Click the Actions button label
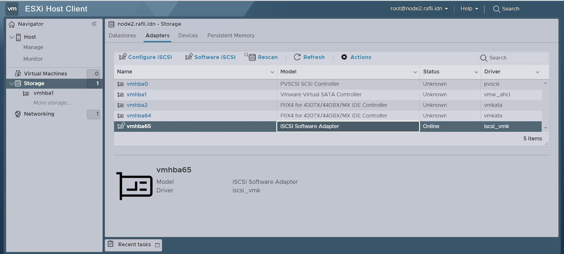 coord(361,57)
